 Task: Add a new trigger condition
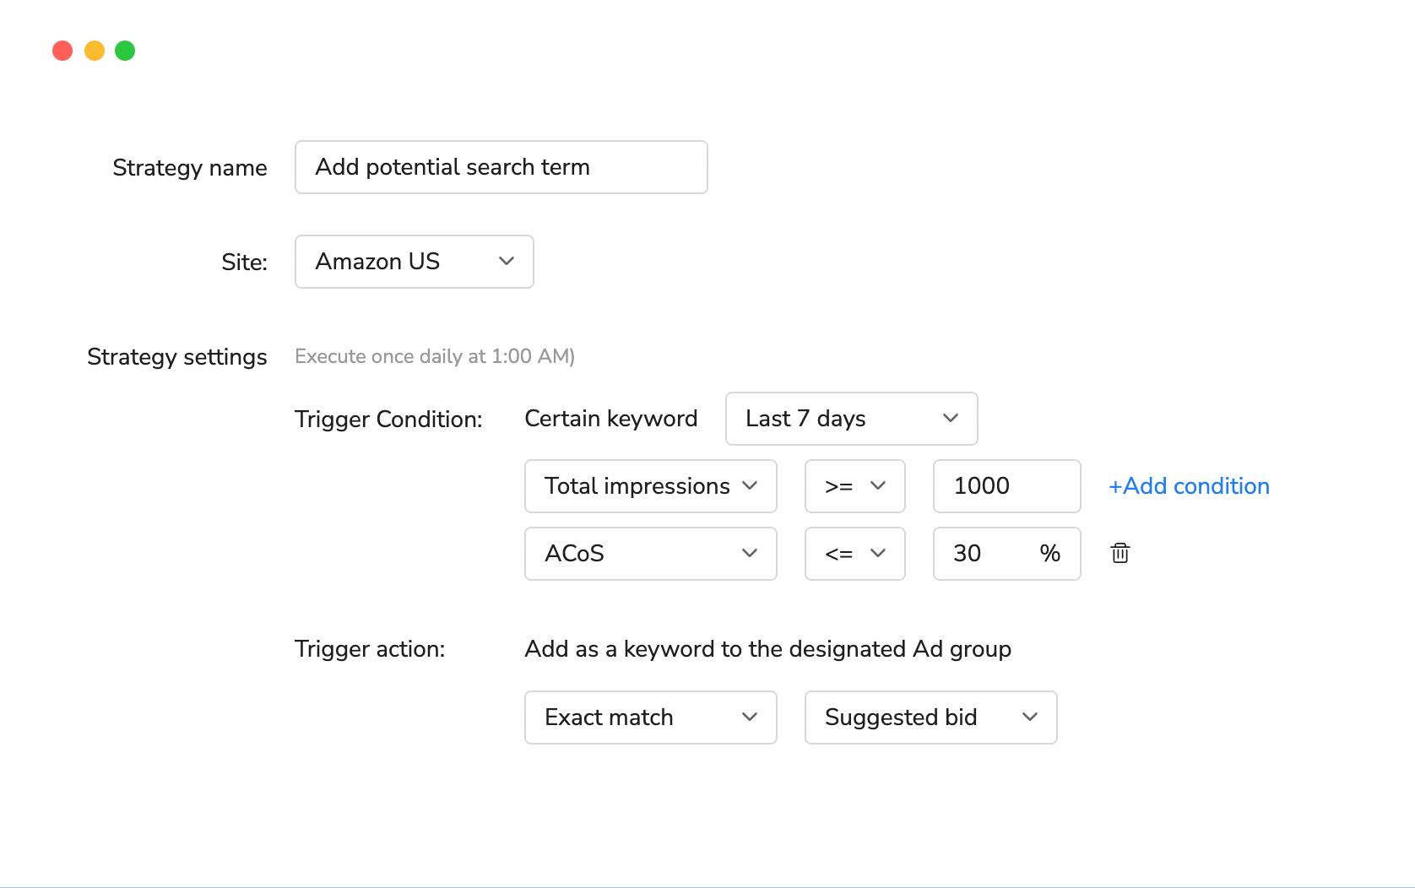point(1189,486)
